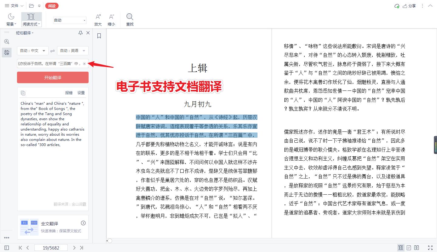Pin the translation panel
437x252 pixels.
tap(80, 32)
